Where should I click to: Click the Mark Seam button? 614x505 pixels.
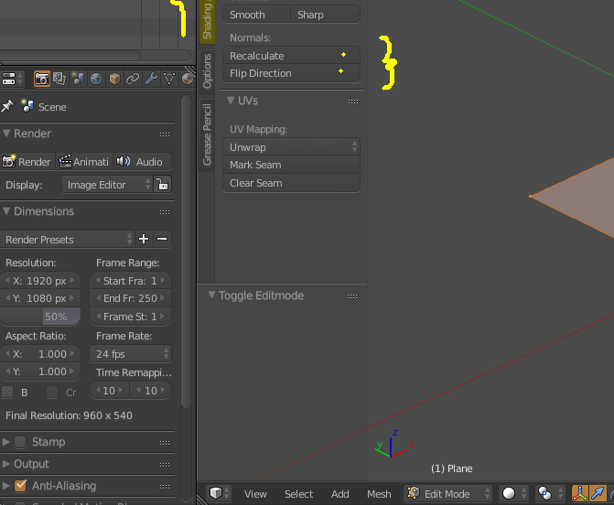291,165
